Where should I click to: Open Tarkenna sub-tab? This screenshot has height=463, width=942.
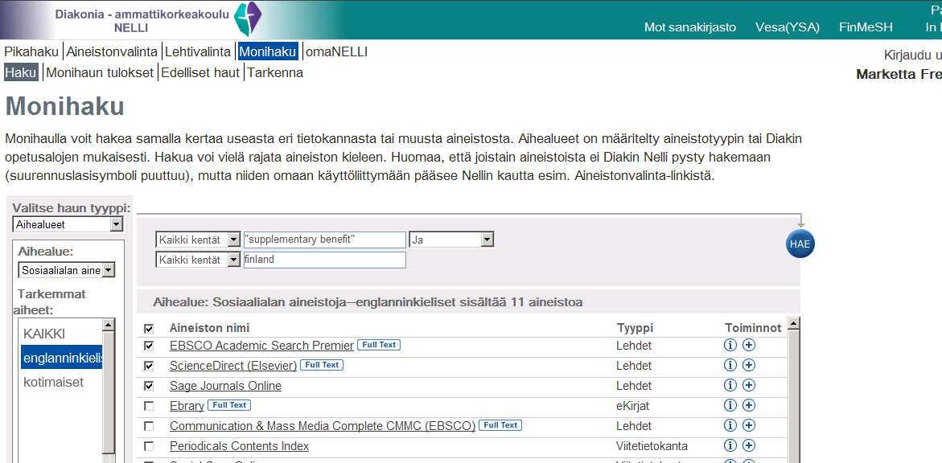tap(275, 72)
